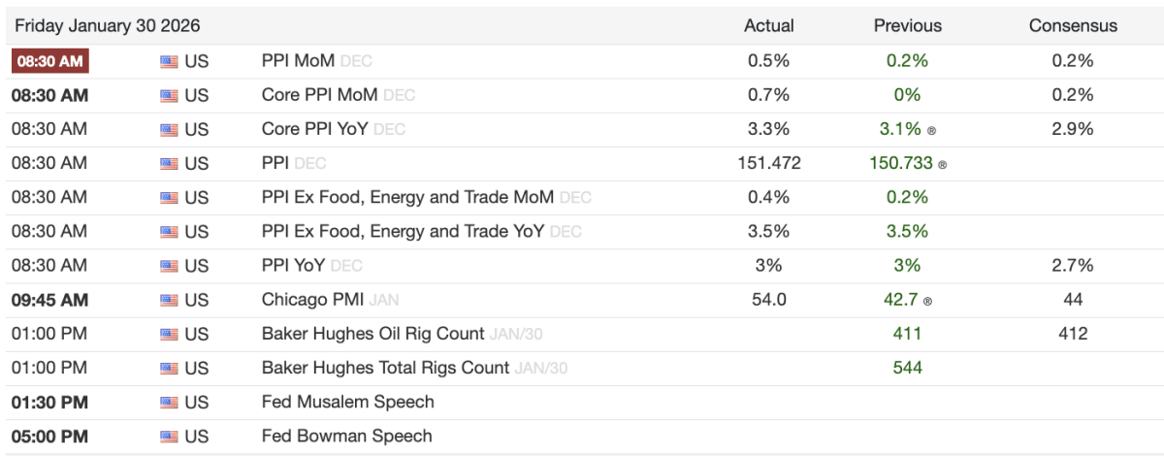Click the revised marker next to 3.1%
The height and width of the screenshot is (456, 1164).
(931, 130)
